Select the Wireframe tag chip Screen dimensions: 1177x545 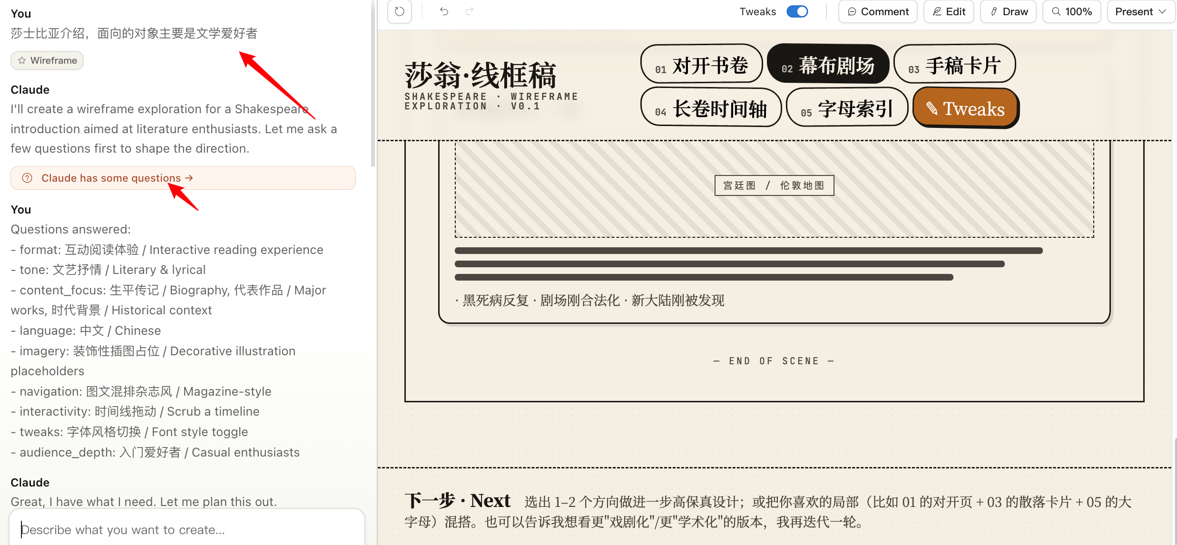point(47,60)
